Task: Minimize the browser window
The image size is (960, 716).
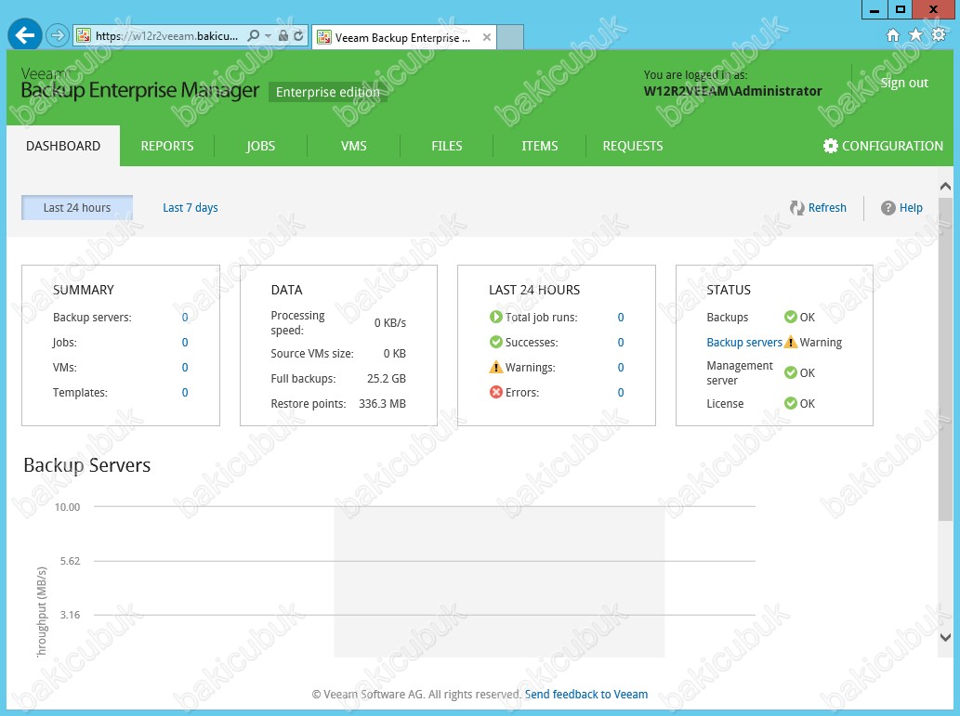Action: point(875,10)
